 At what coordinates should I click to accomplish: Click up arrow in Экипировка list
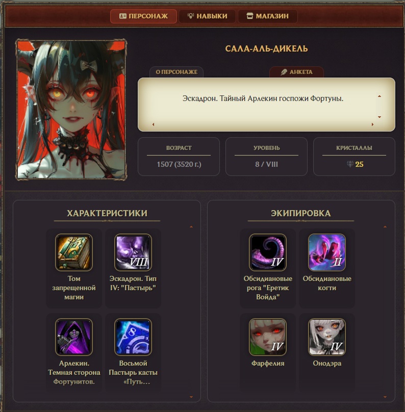385,226
